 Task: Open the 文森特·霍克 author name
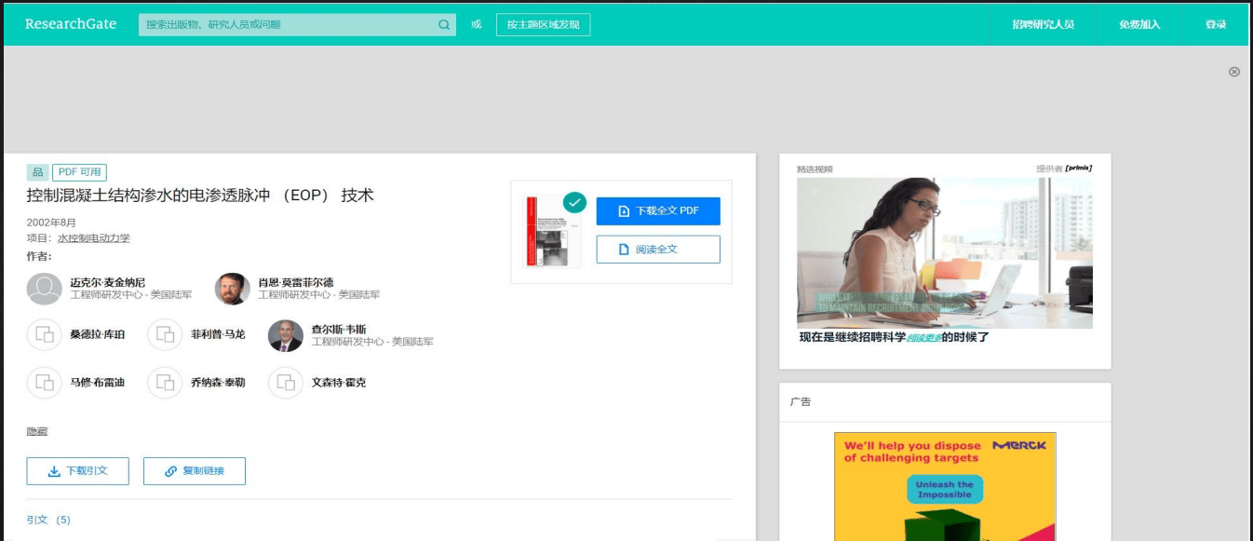point(339,383)
